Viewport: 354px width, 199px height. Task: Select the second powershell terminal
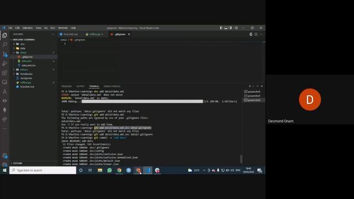pos(252,96)
